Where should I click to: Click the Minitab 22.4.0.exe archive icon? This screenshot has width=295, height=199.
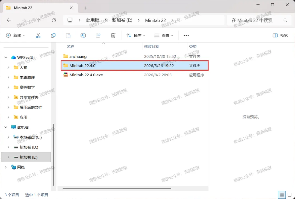(66, 75)
